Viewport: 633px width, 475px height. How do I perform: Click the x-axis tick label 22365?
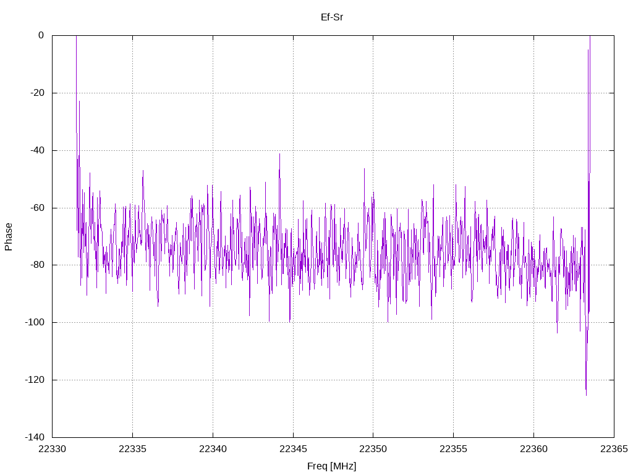pos(614,449)
